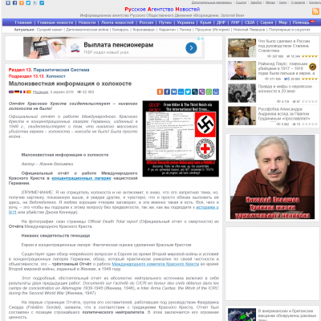This screenshot has height=321, width=321.
Task: Share article via LiveJournal pencil icon
Action: (195, 91)
